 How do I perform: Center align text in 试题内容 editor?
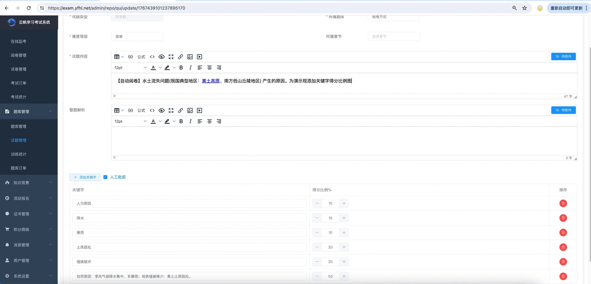click(209, 68)
